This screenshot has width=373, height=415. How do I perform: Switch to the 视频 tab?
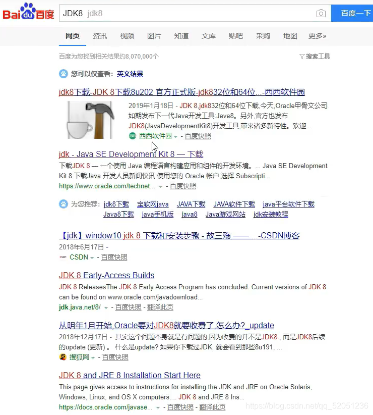127,36
